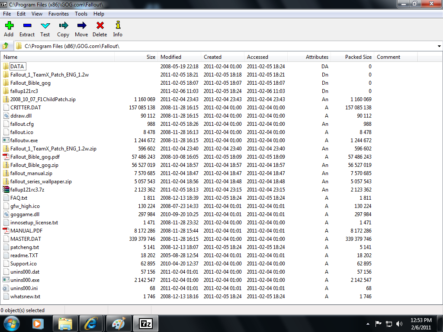Click the red Delete icon
The image size is (443, 332).
[x=100, y=26]
